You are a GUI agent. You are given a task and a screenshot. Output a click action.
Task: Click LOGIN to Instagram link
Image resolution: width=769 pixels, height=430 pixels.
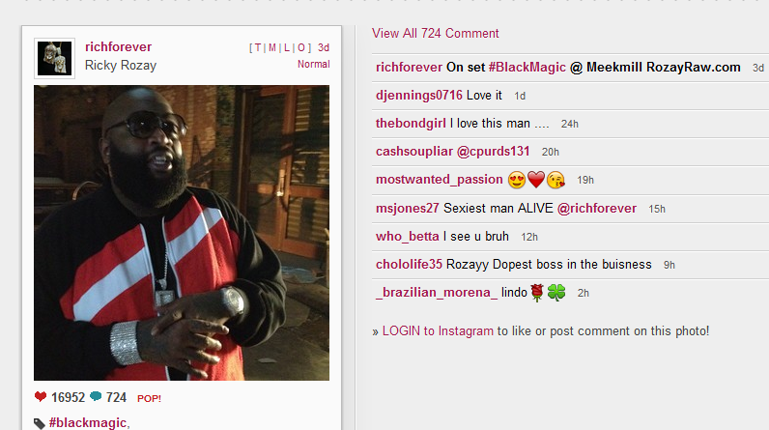pyautogui.click(x=438, y=331)
